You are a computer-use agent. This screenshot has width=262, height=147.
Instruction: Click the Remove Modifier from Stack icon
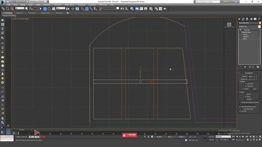tap(253, 67)
